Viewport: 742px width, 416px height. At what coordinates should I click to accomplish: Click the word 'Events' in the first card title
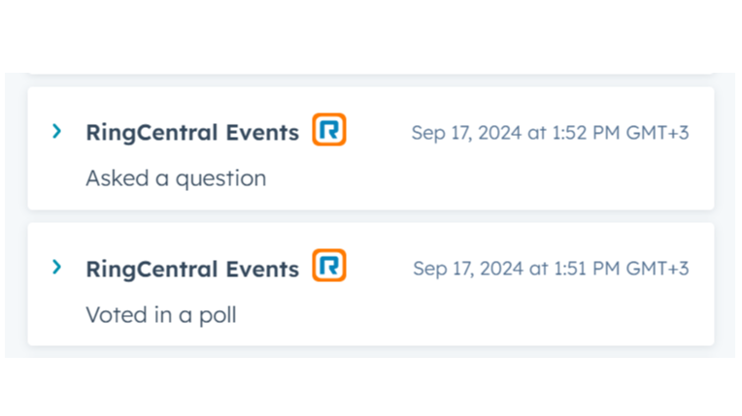pos(263,133)
